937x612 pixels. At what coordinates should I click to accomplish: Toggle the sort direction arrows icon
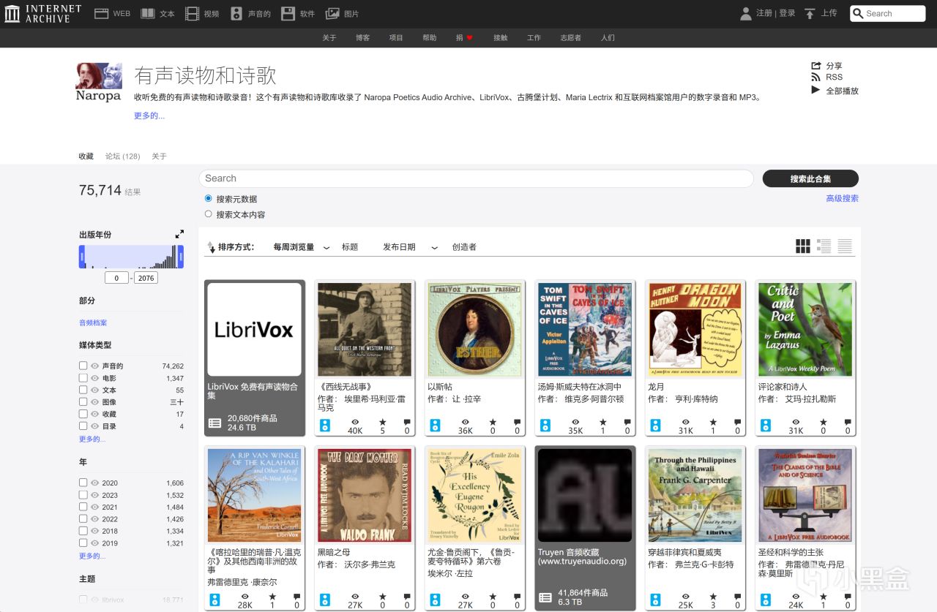(211, 247)
